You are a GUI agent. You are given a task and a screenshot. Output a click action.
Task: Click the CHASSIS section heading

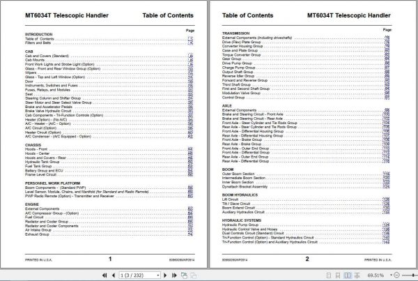33,145
